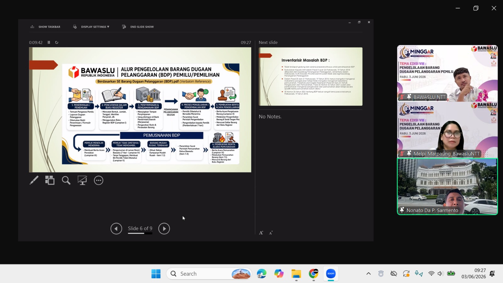
Task: Open the Windows Start menu
Action: click(156, 274)
